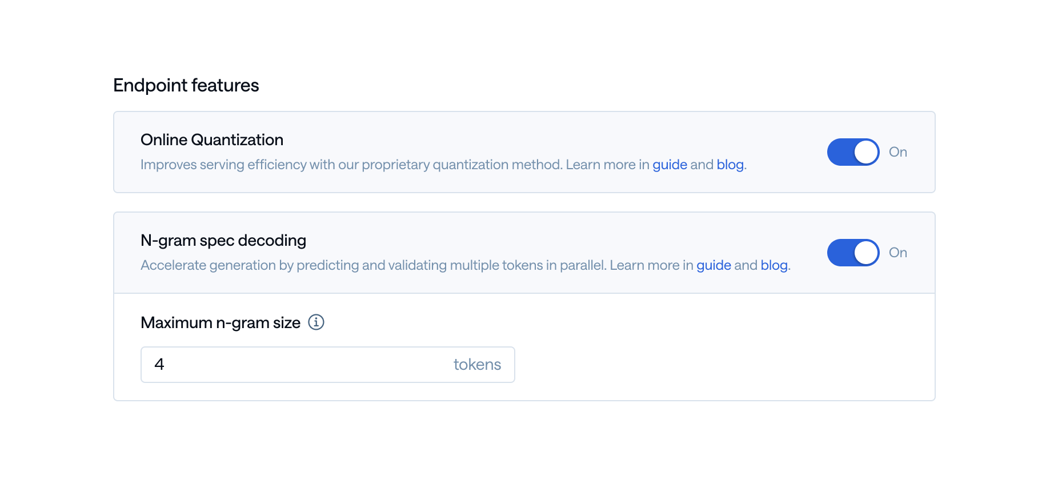This screenshot has height=479, width=1050.
Task: Disable the Online Quantization toggle
Action: 853,152
